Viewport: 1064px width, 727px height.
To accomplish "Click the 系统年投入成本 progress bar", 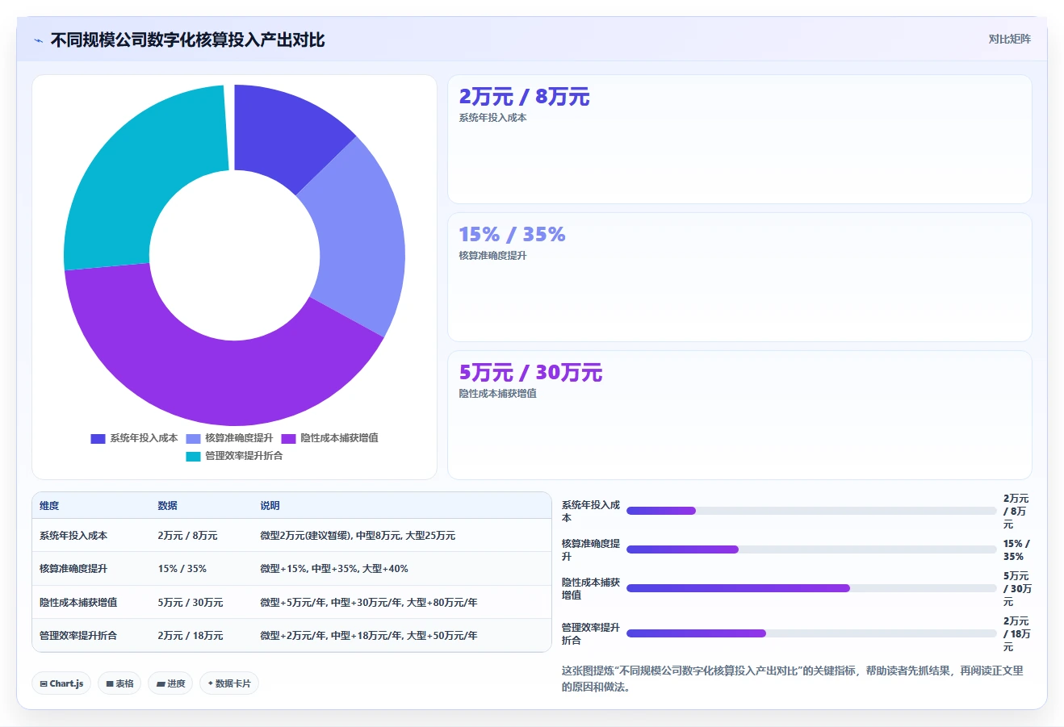I will (x=811, y=511).
